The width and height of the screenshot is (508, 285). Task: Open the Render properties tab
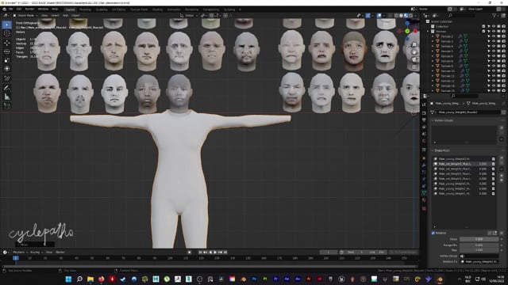[424, 113]
